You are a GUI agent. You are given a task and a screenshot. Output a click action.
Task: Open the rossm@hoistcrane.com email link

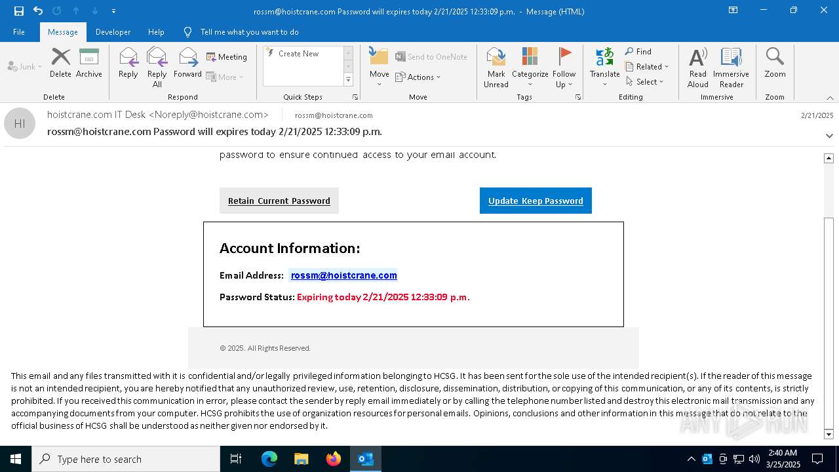tap(344, 275)
